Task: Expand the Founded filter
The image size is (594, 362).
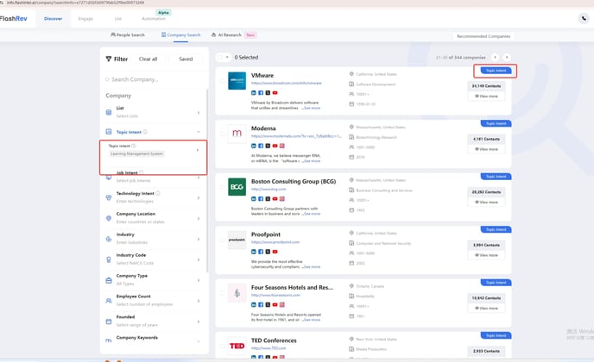Action: point(198,321)
